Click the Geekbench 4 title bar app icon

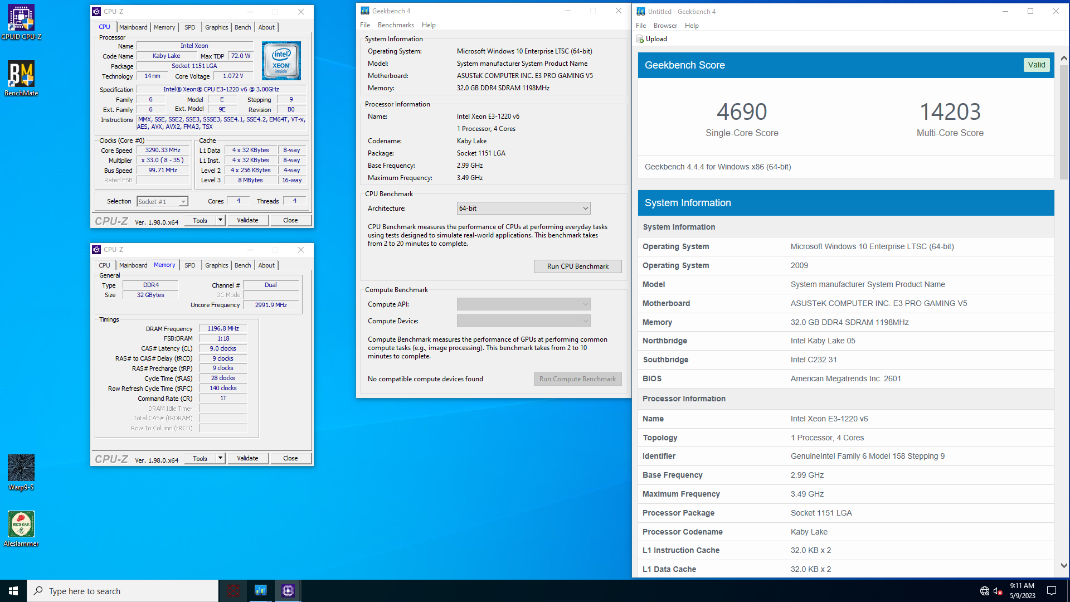pyautogui.click(x=365, y=11)
